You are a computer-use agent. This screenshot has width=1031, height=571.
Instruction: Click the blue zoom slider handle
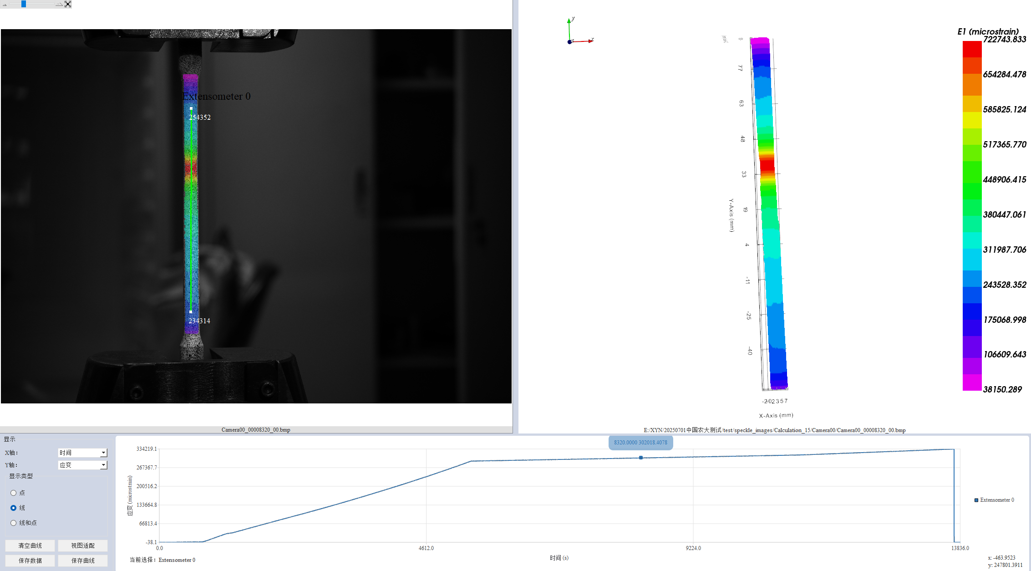24,4
